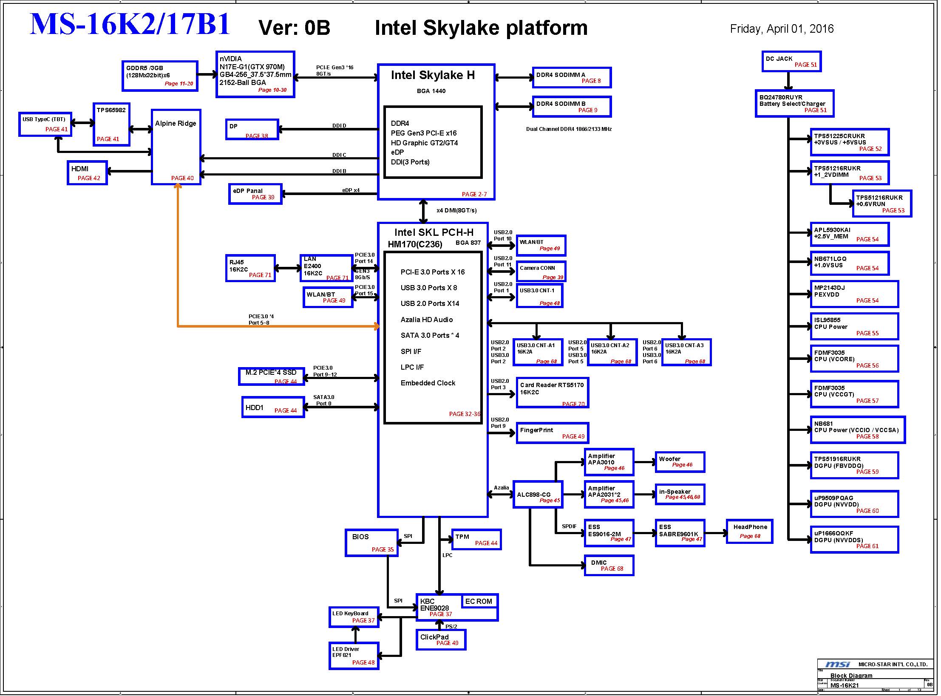Click the "FingerPrint" block
Image resolution: width=941 pixels, height=696 pixels.
pos(553,433)
